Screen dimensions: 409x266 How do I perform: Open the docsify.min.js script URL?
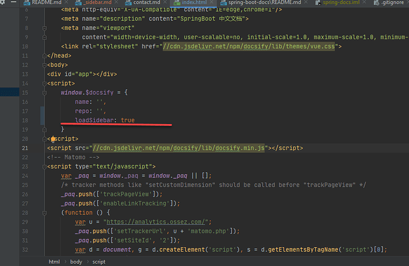(178, 148)
